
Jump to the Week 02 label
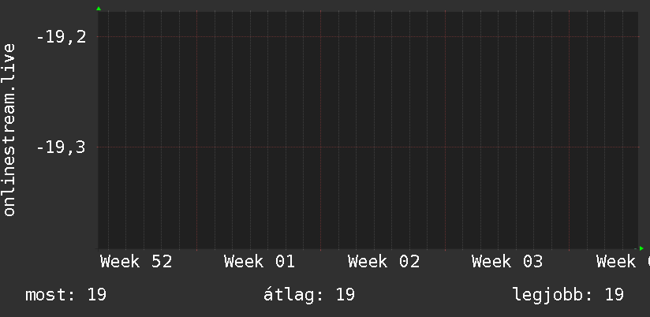[383, 262]
